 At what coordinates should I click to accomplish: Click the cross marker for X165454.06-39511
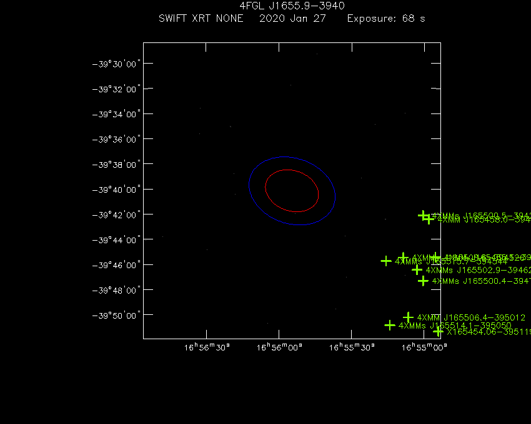(438, 332)
